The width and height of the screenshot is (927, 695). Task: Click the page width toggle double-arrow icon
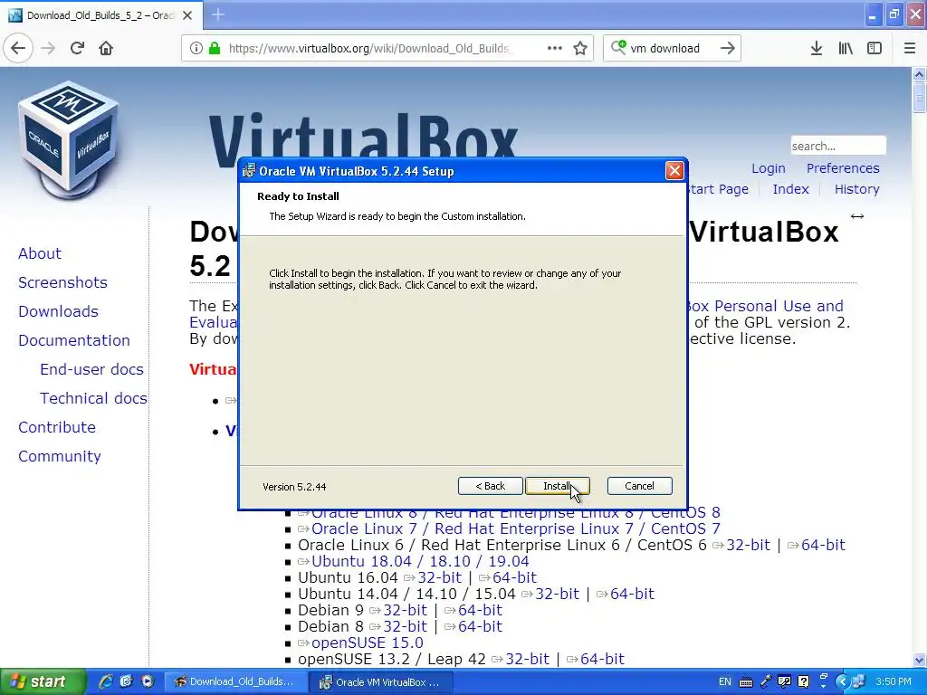click(x=856, y=216)
